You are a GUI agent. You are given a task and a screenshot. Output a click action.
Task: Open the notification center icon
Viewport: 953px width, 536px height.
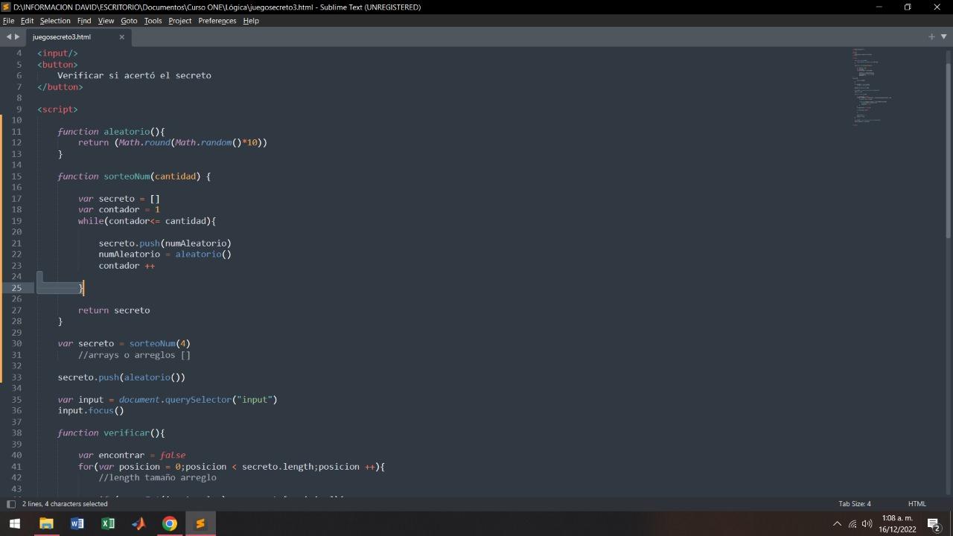point(934,524)
